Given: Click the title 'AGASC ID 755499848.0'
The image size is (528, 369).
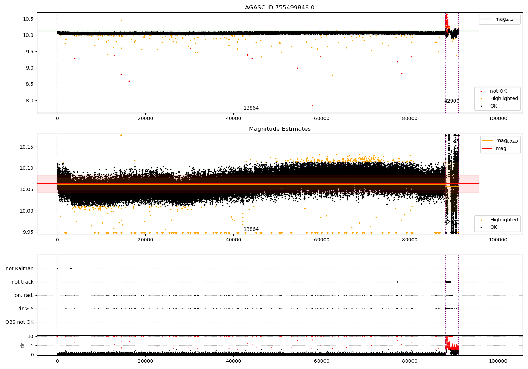Looking at the screenshot, I should point(279,8).
